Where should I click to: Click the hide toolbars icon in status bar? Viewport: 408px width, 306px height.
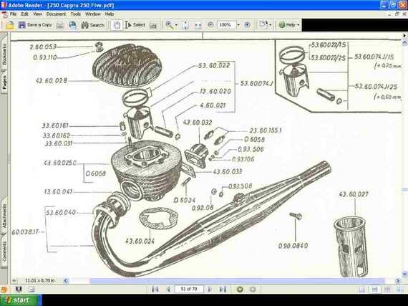pyautogui.click(x=31, y=289)
